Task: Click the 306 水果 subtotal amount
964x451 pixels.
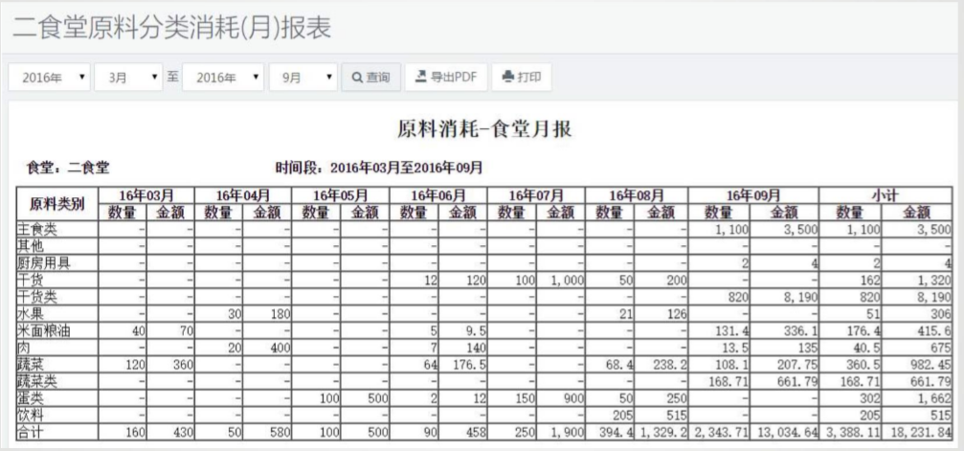Action: click(x=940, y=314)
